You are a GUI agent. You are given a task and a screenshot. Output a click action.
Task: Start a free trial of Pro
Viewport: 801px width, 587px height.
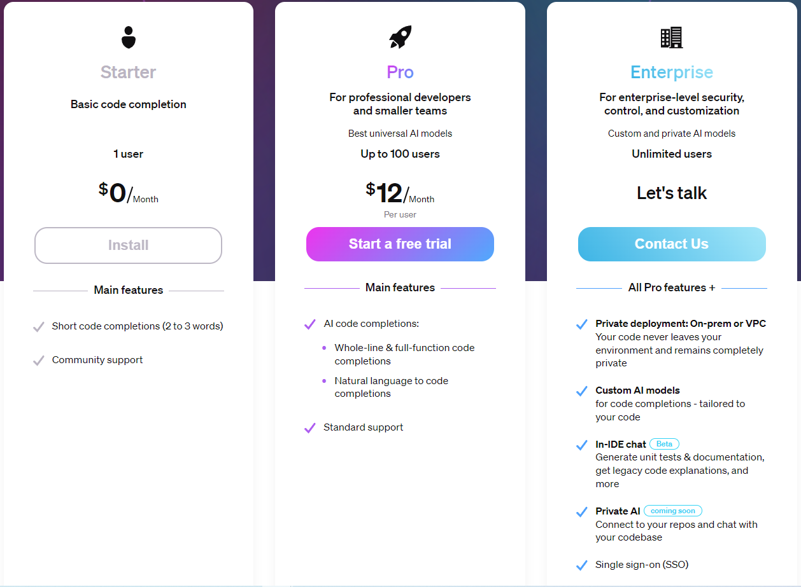pos(400,244)
